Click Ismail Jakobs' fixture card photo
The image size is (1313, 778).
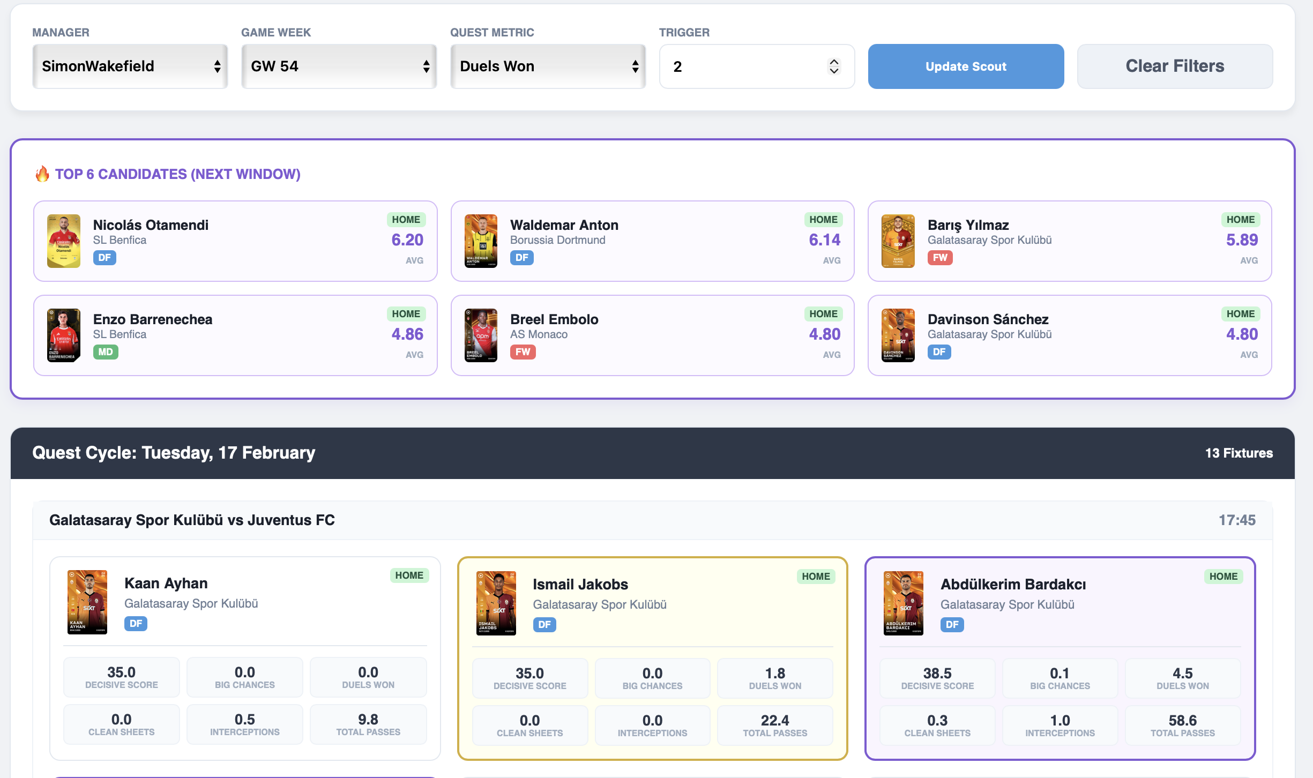[x=496, y=603]
